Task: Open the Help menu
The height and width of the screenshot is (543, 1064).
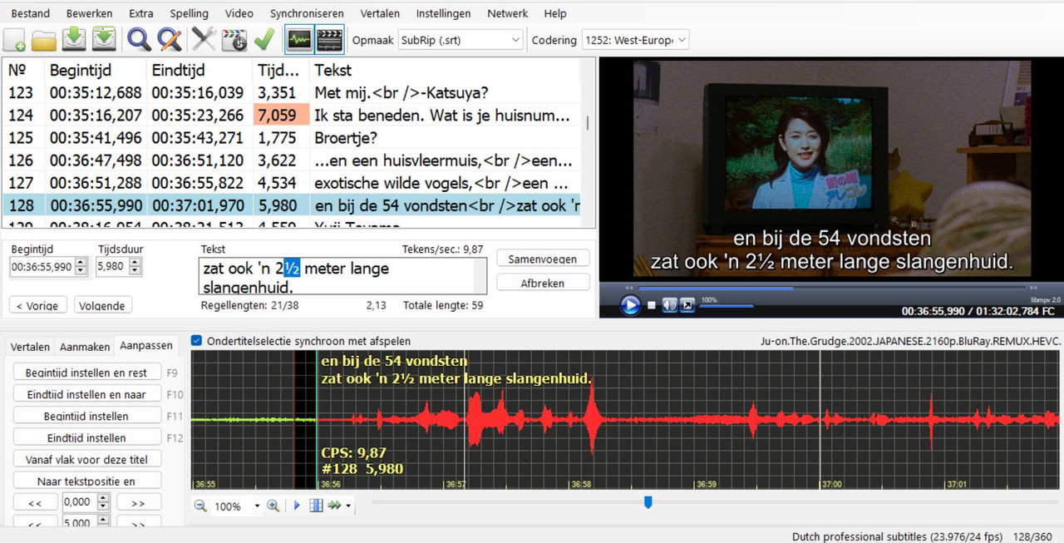Action: tap(555, 13)
